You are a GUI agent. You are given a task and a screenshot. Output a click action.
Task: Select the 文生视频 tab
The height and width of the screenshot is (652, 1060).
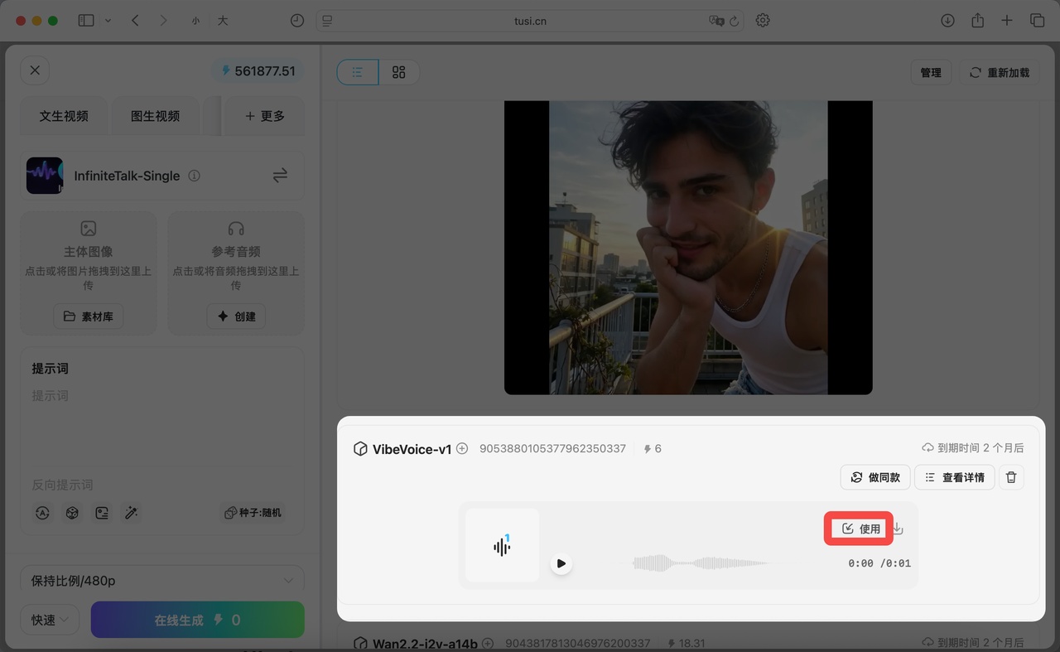coord(64,116)
